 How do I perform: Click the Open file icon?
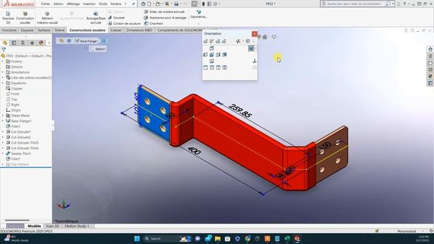coord(158,4)
